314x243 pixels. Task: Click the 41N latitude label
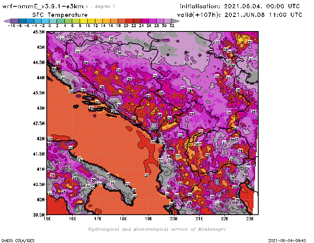coord(40,169)
